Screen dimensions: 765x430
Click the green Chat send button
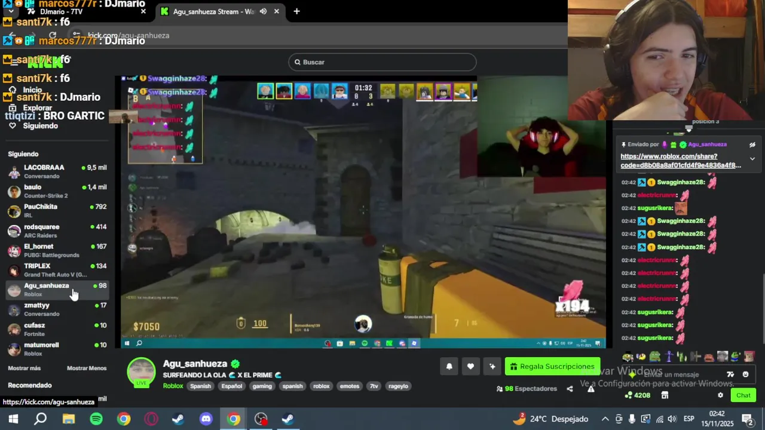pos(743,395)
